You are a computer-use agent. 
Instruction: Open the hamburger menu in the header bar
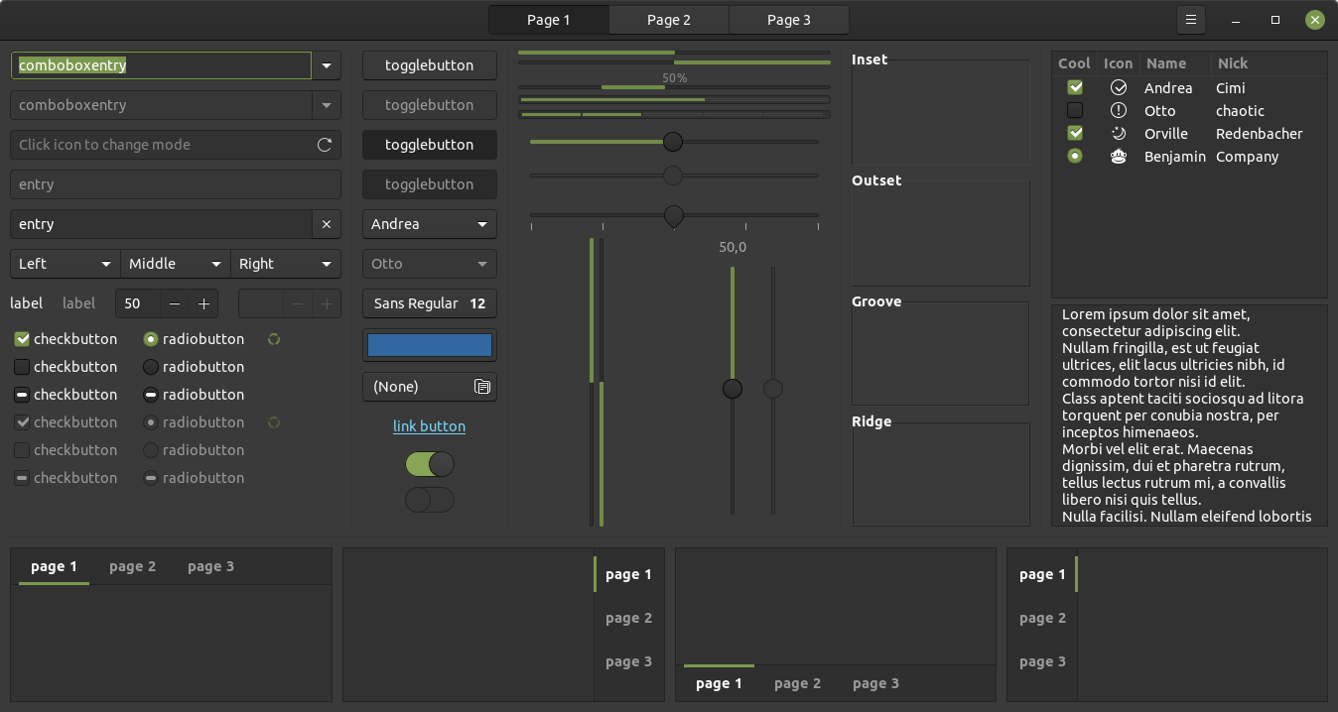[x=1191, y=20]
